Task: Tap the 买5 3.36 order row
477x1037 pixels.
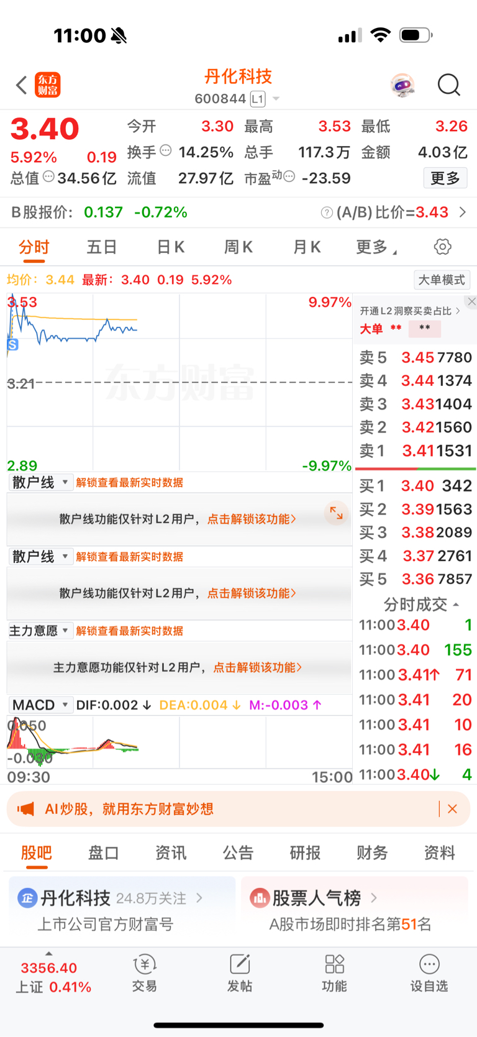Action: 416,578
